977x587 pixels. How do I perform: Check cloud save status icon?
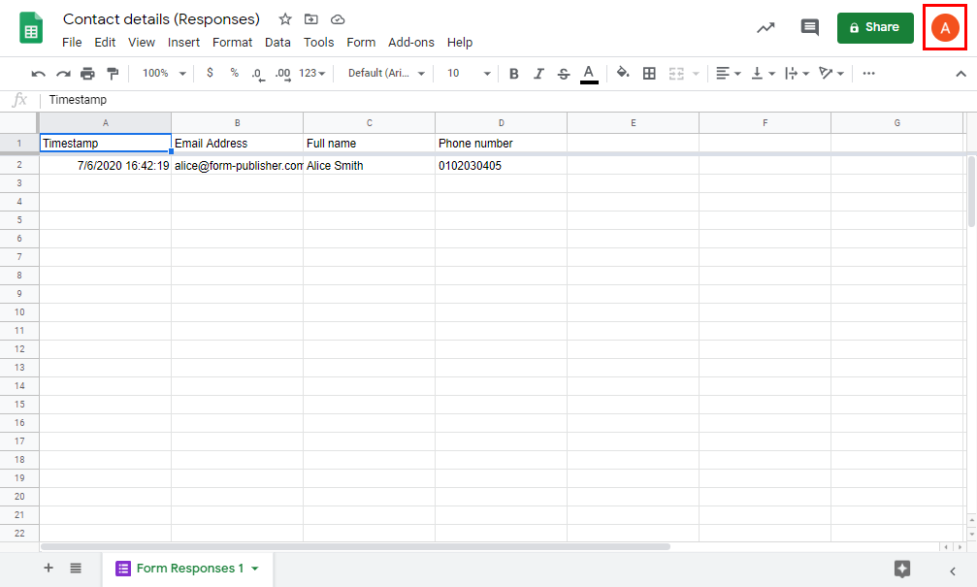[x=338, y=19]
